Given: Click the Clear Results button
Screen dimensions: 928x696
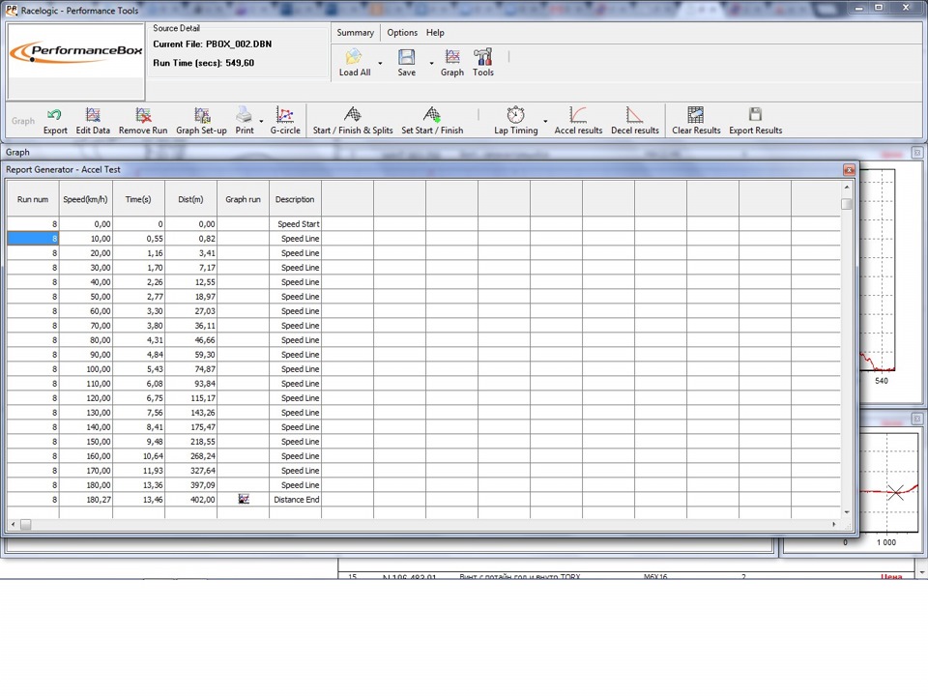Looking at the screenshot, I should coord(695,115).
